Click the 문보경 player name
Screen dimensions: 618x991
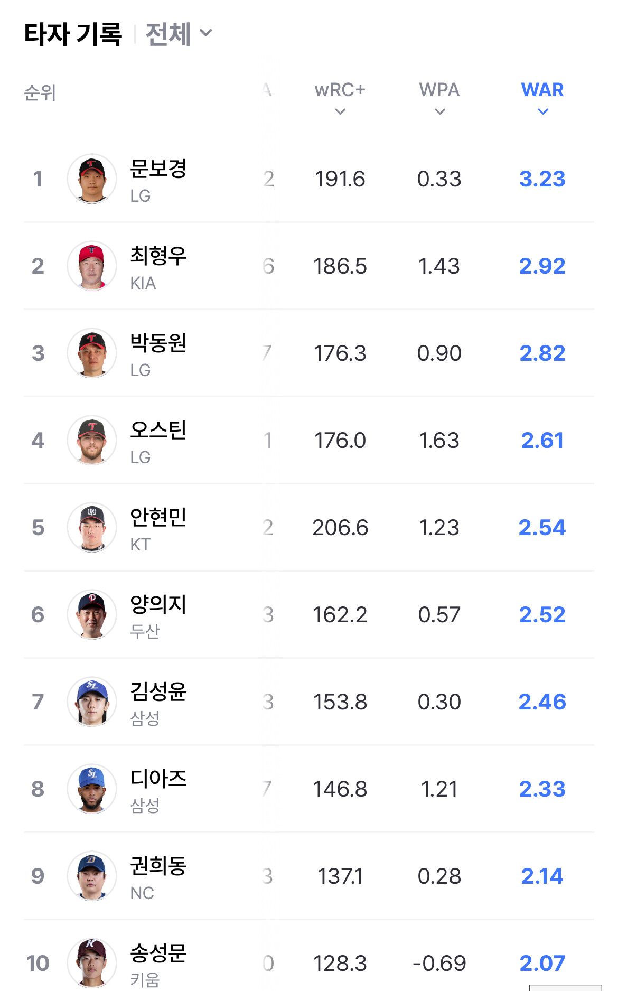click(158, 169)
